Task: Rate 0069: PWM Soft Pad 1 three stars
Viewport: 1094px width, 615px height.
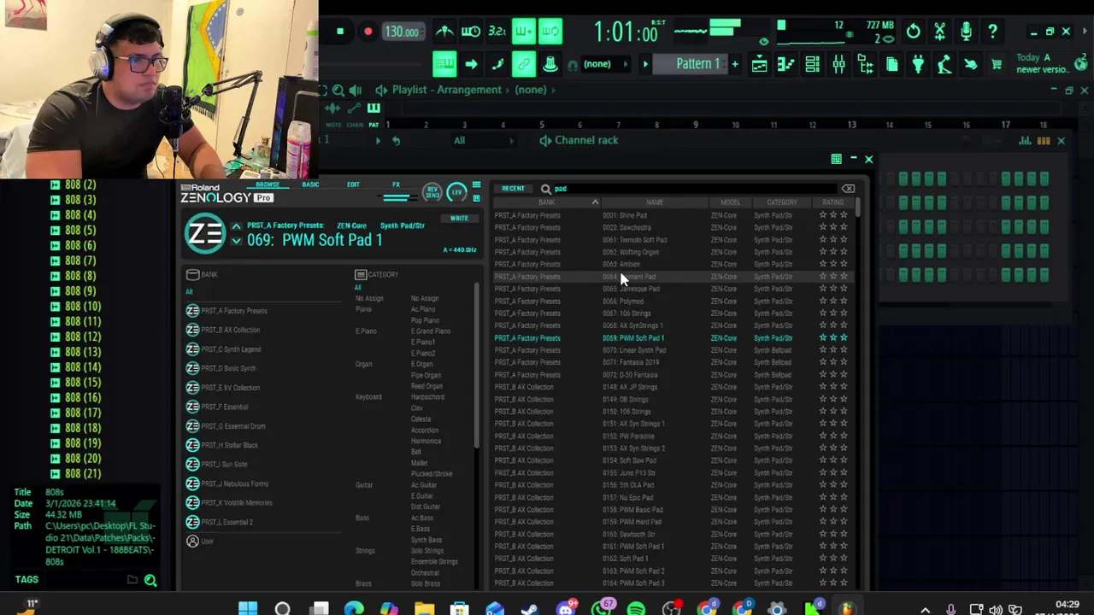Action: [x=844, y=338]
